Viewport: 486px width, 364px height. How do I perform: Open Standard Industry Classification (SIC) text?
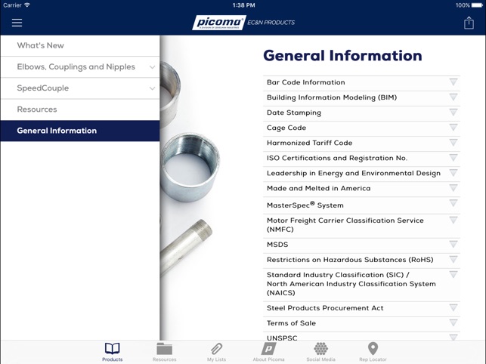pos(351,284)
